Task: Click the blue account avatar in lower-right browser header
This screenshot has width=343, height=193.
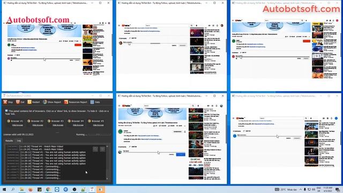Action: (x=336, y=118)
